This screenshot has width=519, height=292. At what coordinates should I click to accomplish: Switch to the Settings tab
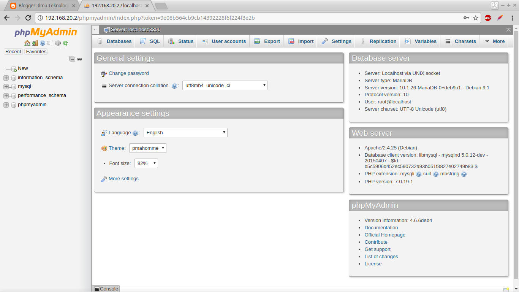[x=336, y=41]
